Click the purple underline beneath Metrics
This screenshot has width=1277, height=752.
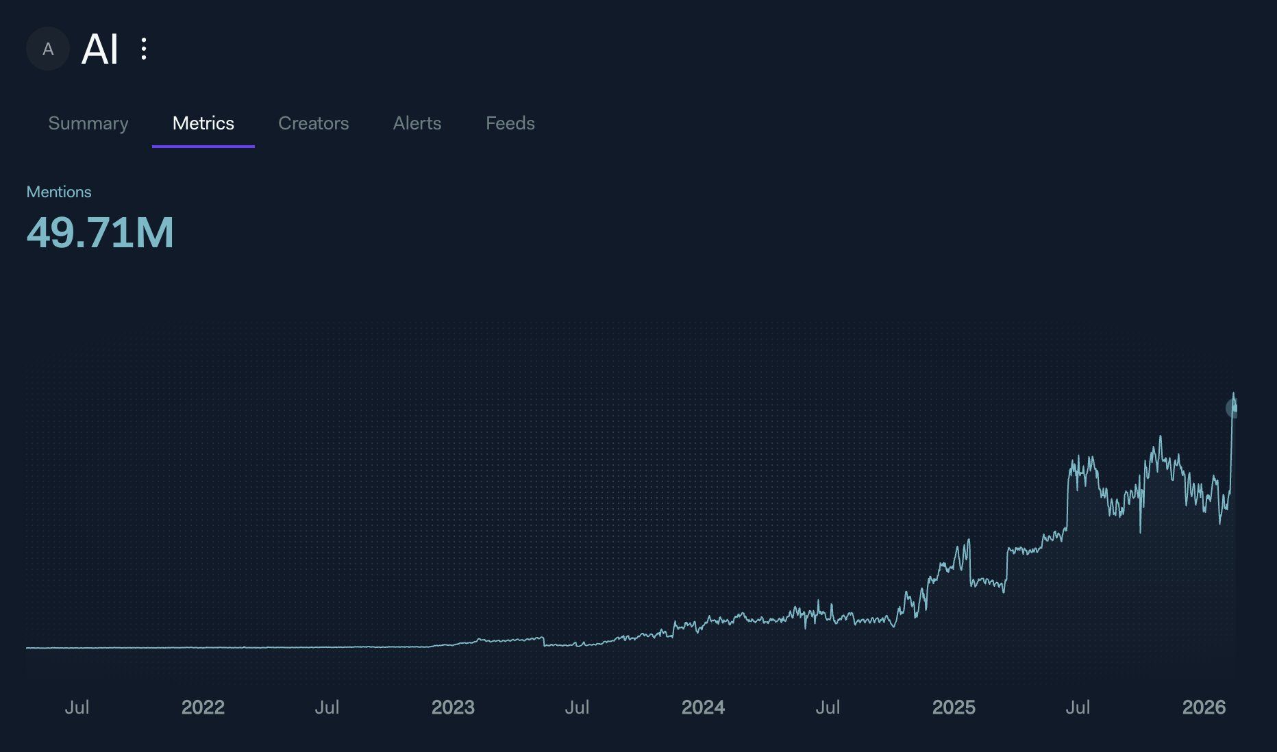point(203,145)
